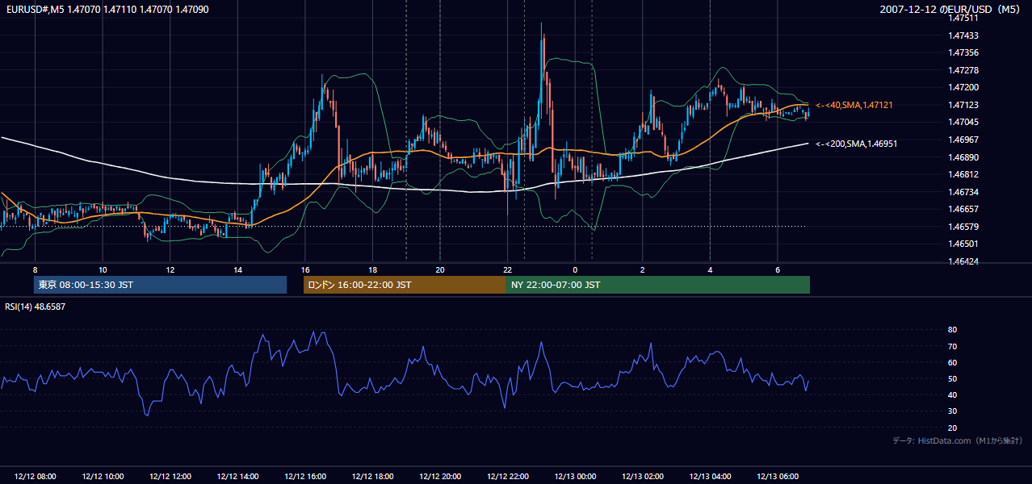Image resolution: width=1032 pixels, height=484 pixels.
Task: Click RSI scale value 60
Action: pyautogui.click(x=953, y=362)
